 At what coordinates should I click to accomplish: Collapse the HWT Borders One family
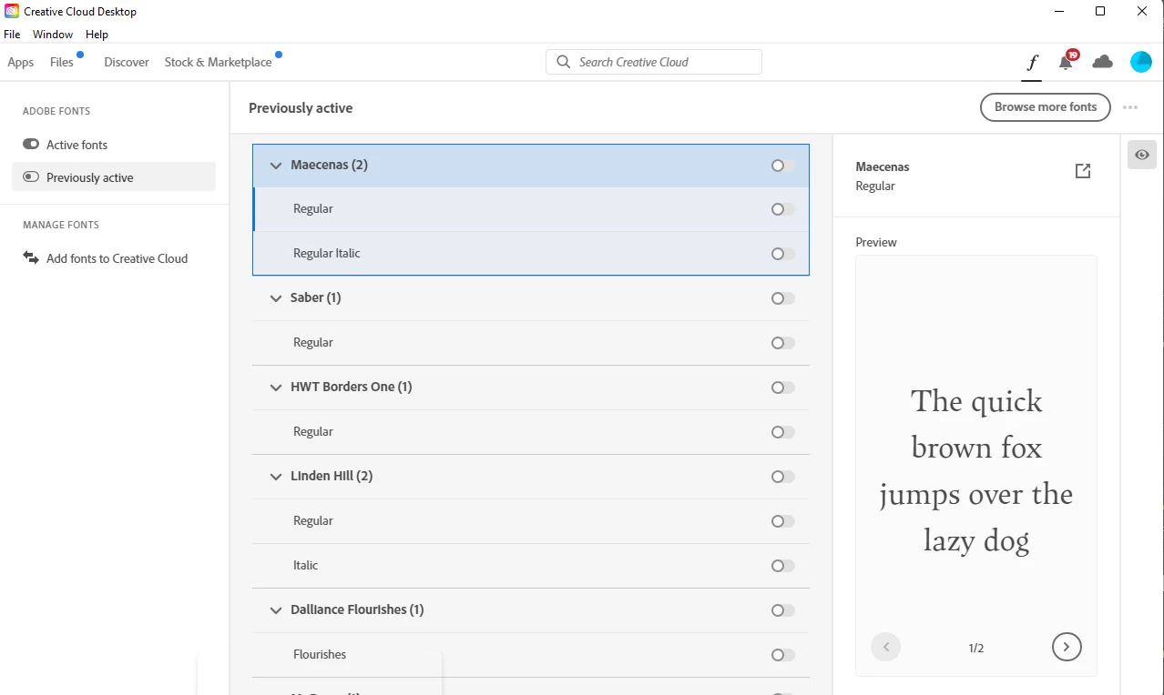[276, 388]
